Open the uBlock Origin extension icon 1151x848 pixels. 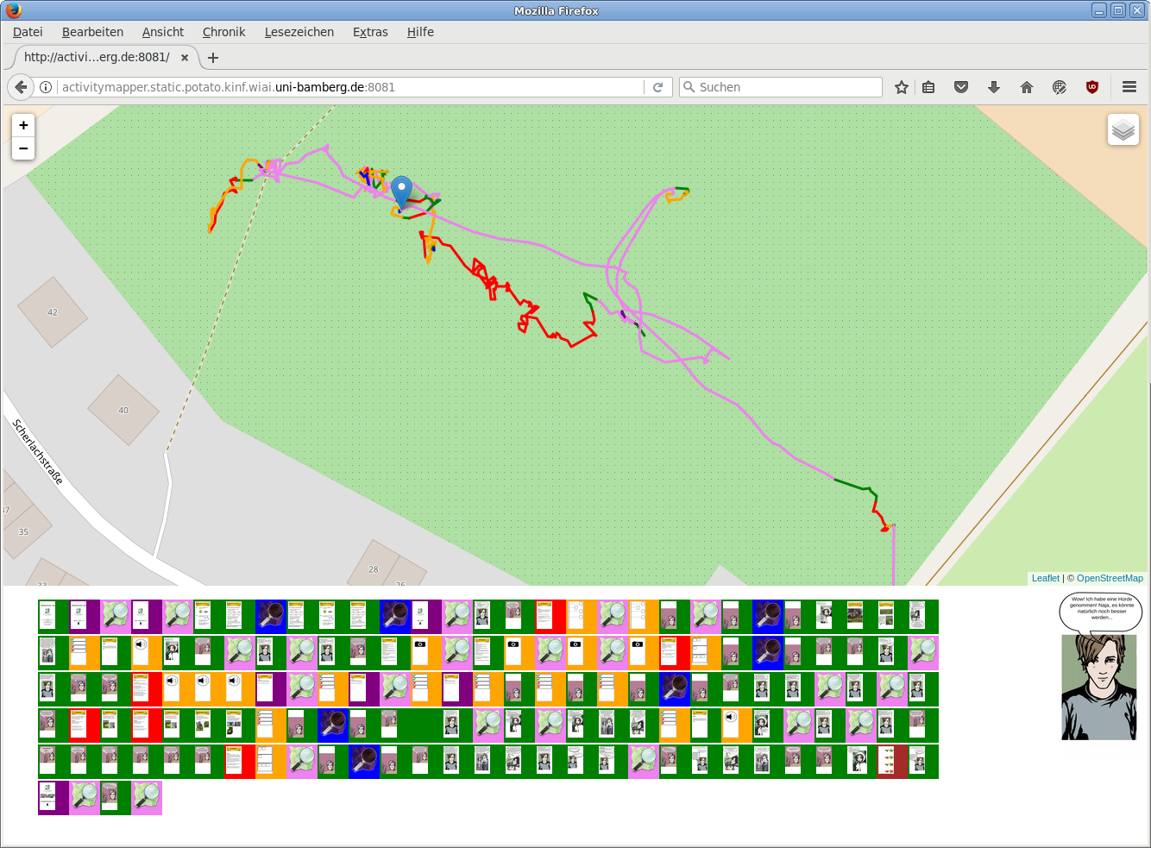[x=1092, y=87]
